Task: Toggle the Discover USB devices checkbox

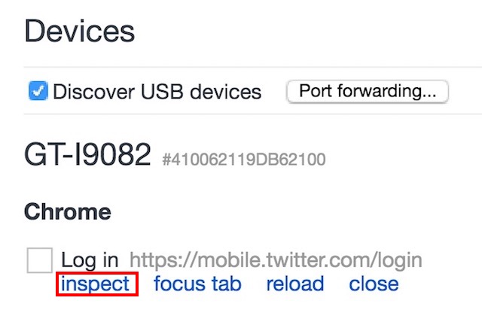Action: pos(38,92)
